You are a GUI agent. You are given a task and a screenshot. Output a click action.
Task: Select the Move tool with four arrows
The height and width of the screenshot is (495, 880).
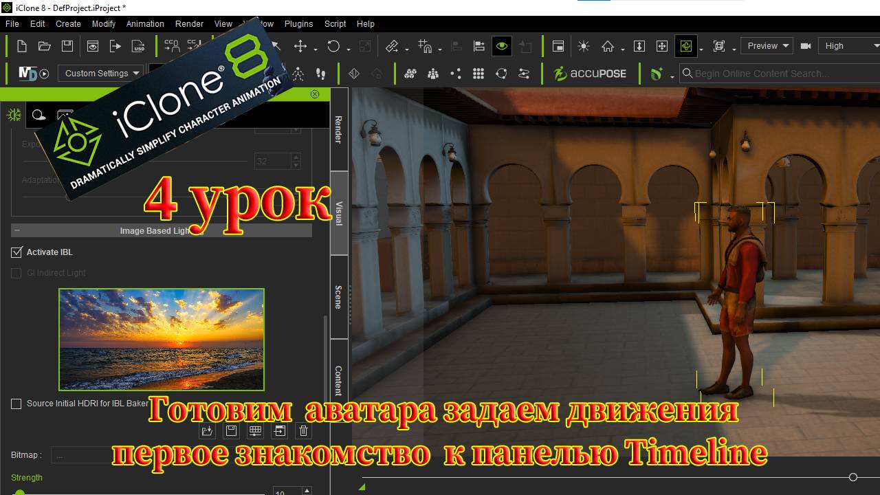point(300,46)
